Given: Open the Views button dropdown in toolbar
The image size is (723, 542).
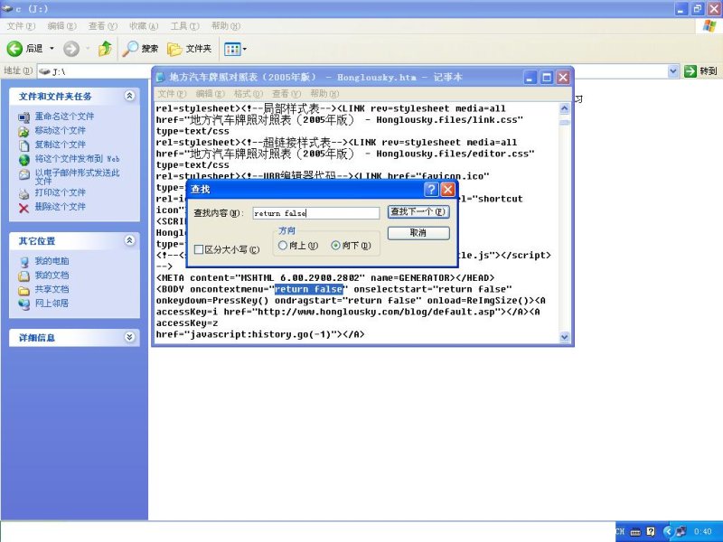Looking at the screenshot, I should pyautogui.click(x=235, y=48).
